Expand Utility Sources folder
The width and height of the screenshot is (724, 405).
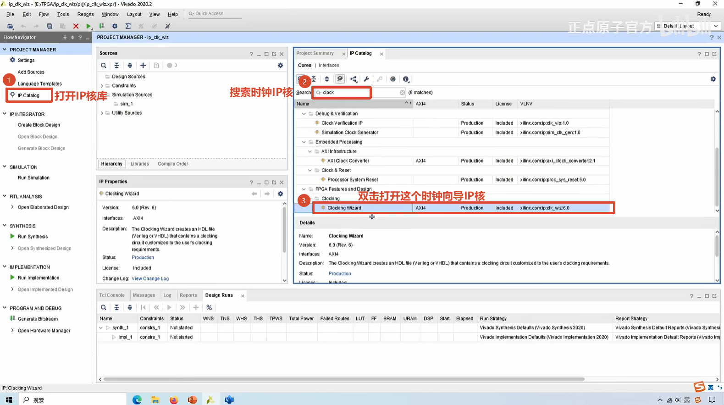coord(102,113)
